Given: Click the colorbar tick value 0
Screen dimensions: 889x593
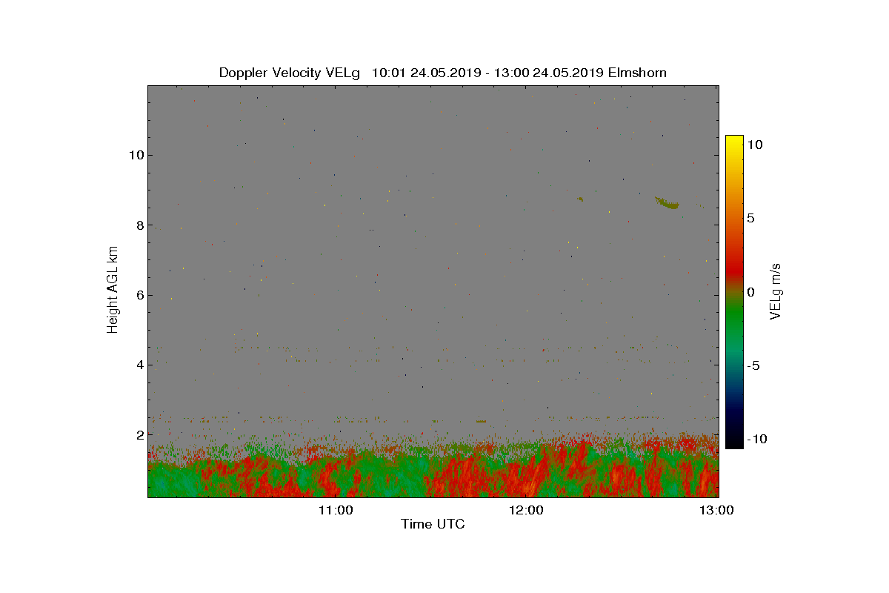Looking at the screenshot, I should tap(750, 292).
